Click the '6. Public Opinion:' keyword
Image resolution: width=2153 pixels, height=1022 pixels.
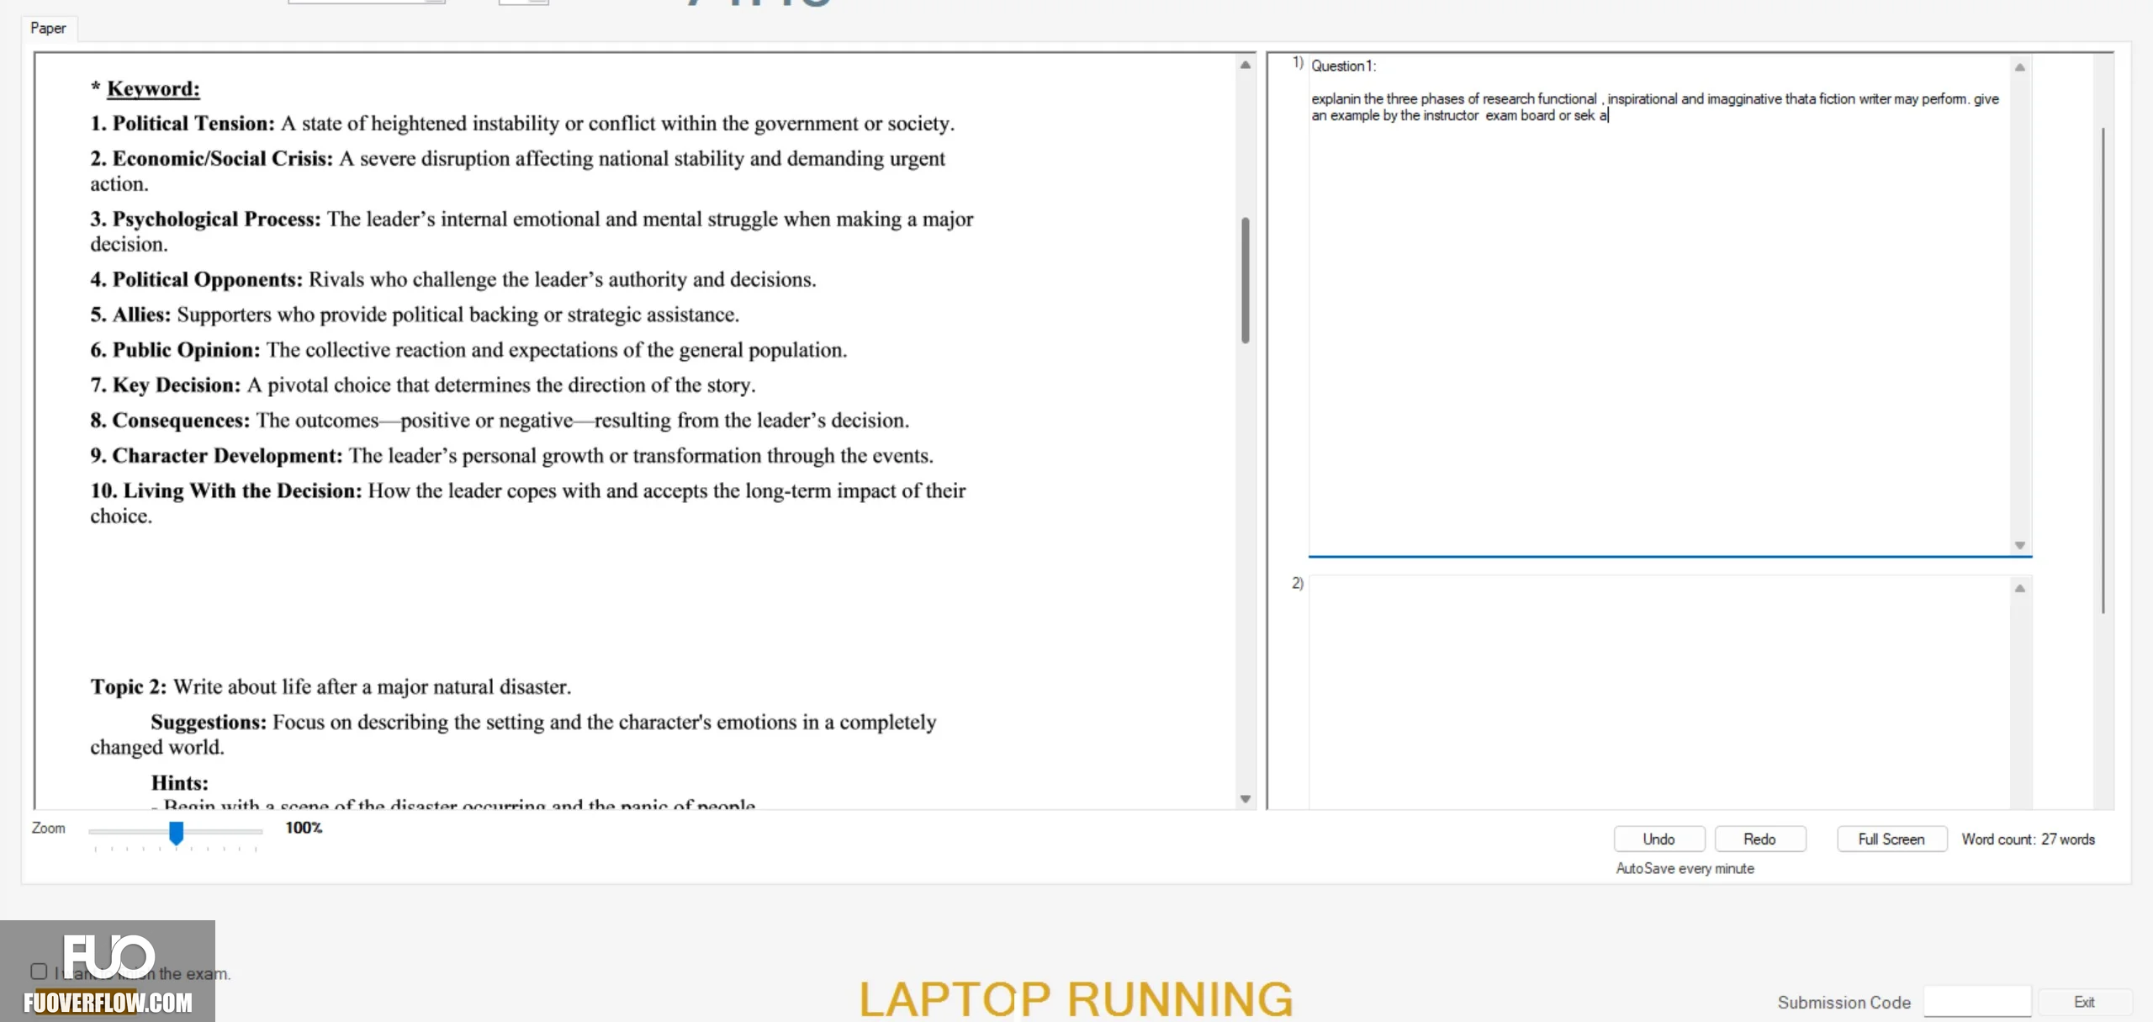coord(175,350)
